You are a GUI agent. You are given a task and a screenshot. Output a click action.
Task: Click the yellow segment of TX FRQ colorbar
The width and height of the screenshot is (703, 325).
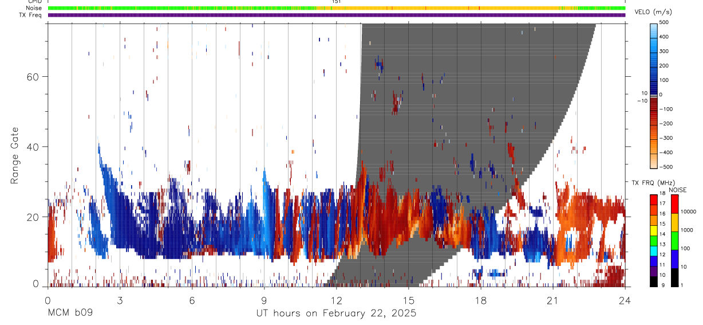(x=654, y=230)
